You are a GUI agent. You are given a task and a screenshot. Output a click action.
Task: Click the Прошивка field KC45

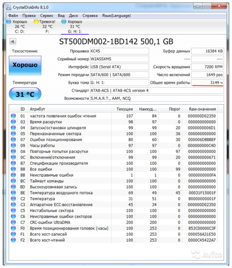pos(119,51)
